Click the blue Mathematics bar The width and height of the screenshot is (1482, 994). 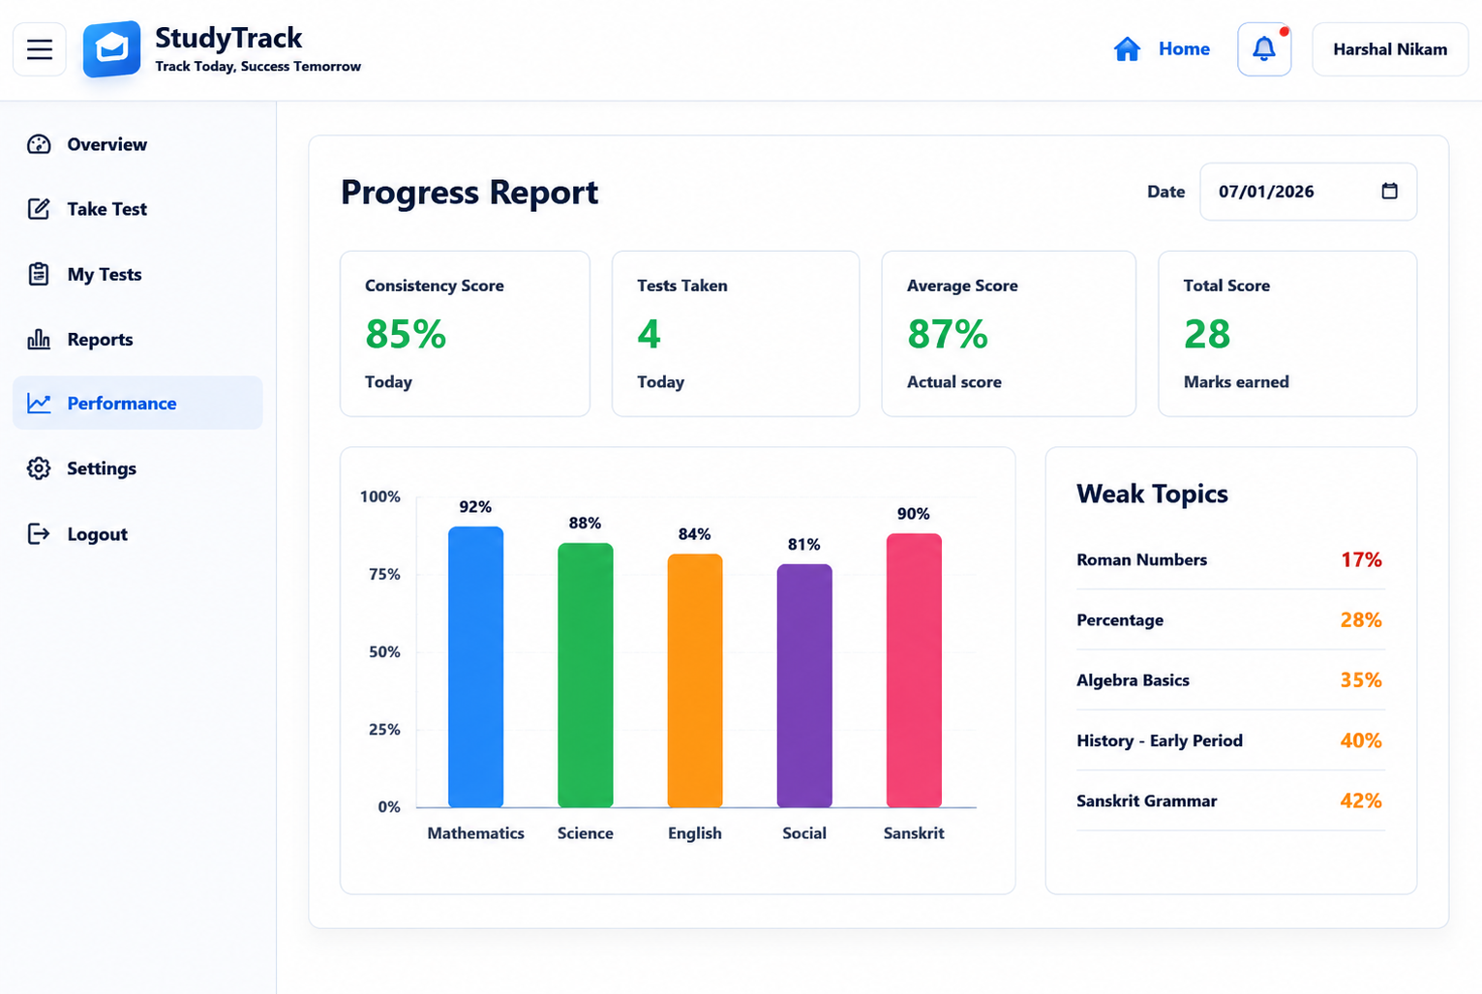(x=475, y=667)
